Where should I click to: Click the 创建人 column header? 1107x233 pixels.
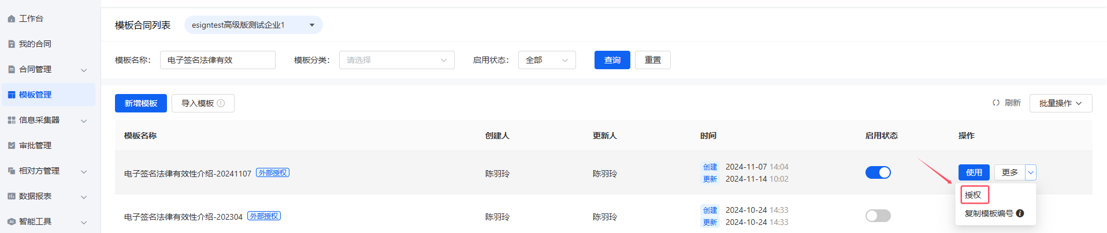[497, 136]
